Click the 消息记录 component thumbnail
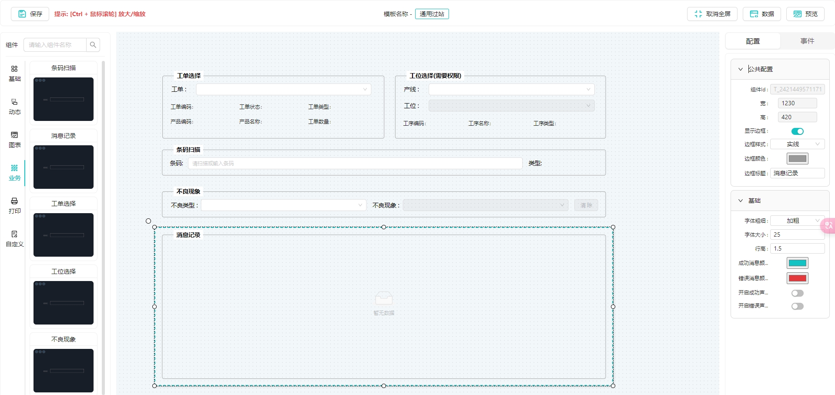The image size is (835, 395). pos(64,167)
